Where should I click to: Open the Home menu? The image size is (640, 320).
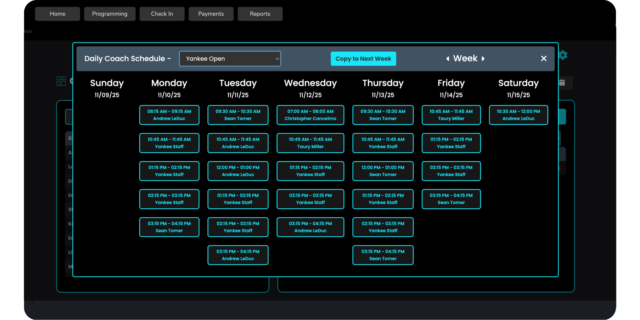tap(57, 14)
